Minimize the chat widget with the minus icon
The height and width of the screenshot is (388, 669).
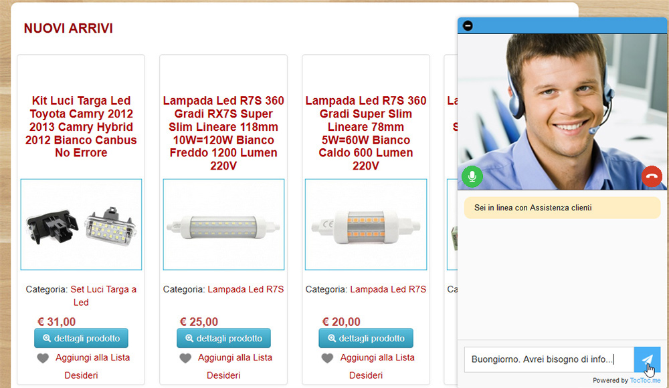point(468,25)
